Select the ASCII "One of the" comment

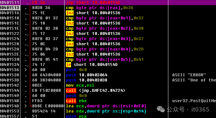pyautogui.click(x=194, y=80)
